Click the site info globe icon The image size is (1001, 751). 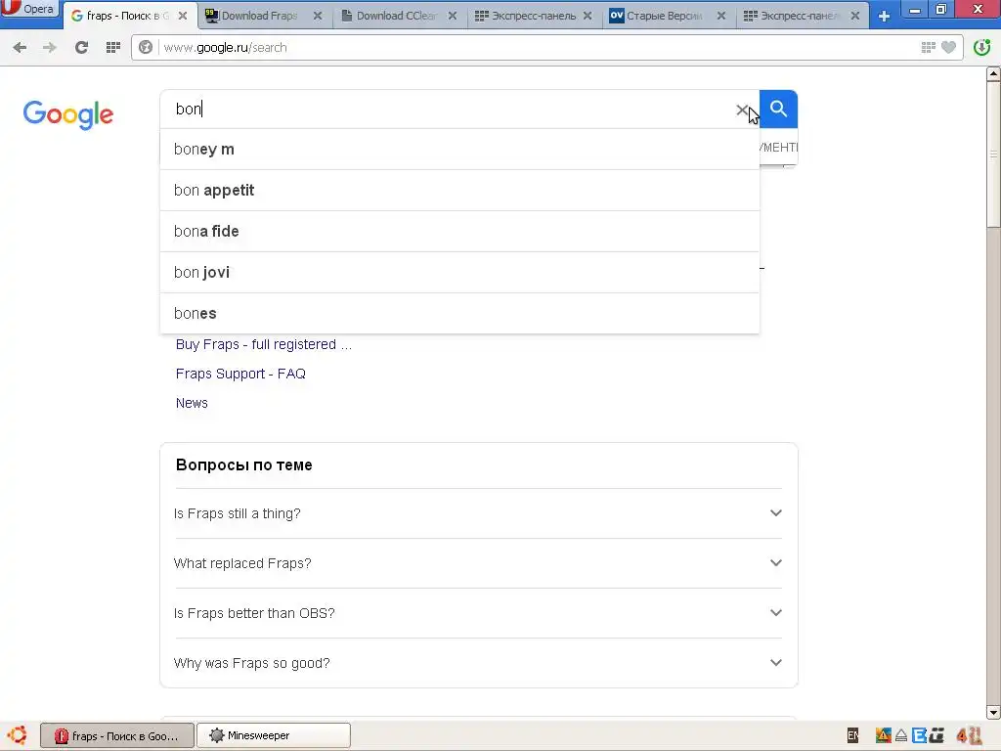146,47
